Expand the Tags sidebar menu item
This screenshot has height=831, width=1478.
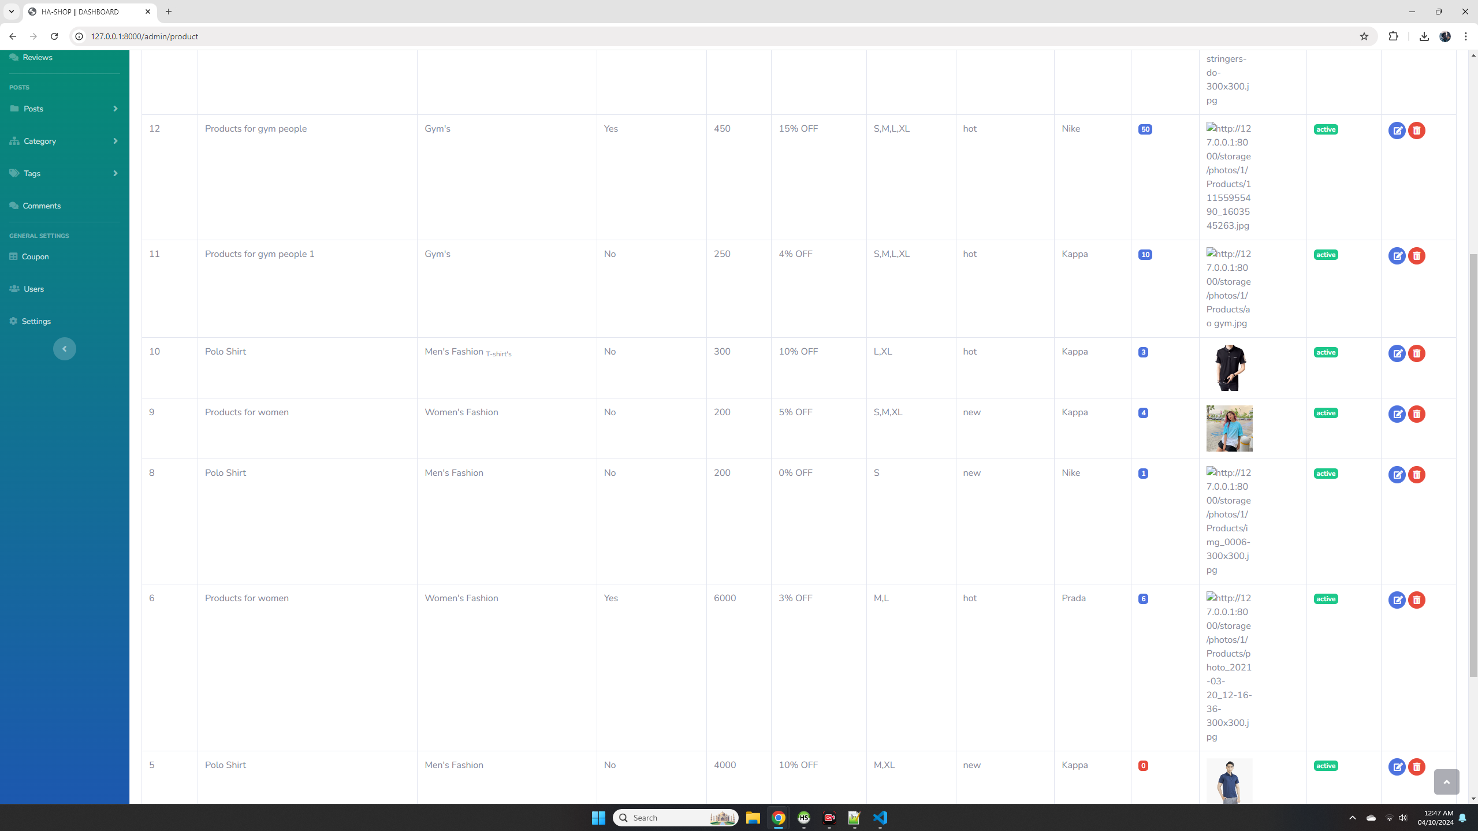click(115, 173)
